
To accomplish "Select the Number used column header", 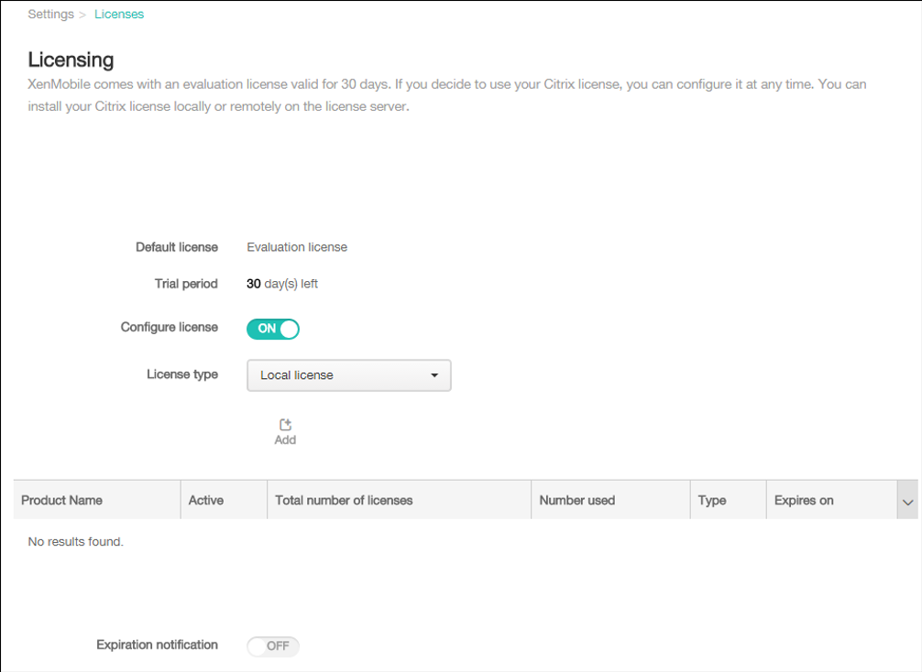I will [577, 501].
